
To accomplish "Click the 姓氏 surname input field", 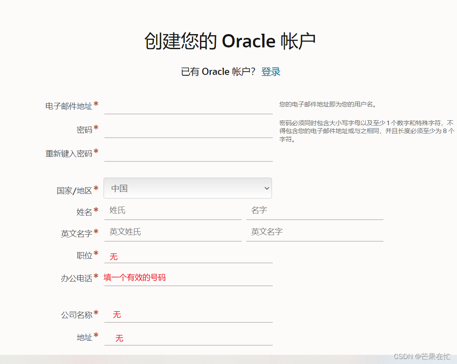I will [173, 210].
